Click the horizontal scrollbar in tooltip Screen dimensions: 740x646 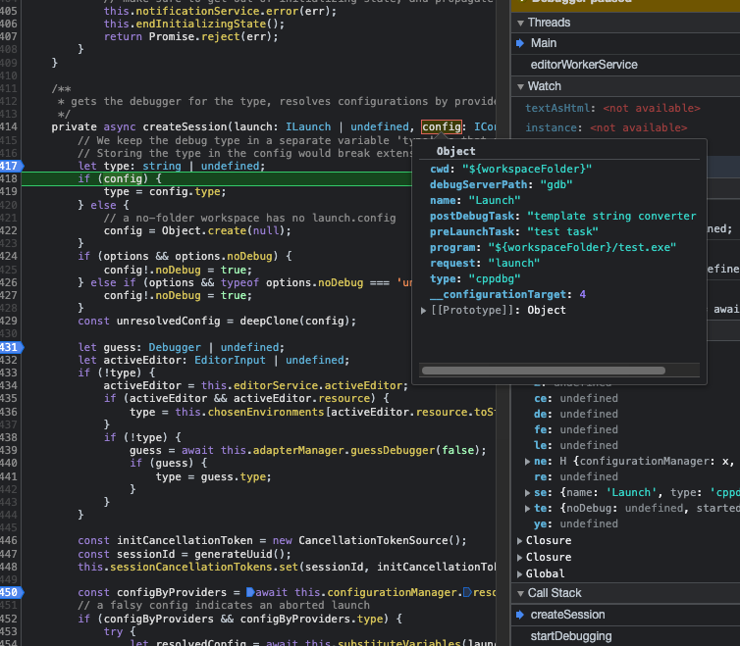click(543, 371)
